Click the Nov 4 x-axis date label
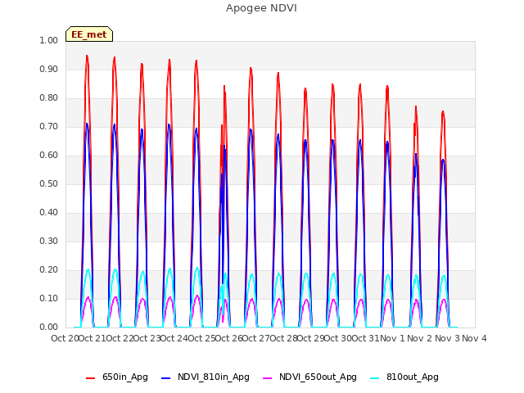This screenshot has width=524, height=393. 474,338
